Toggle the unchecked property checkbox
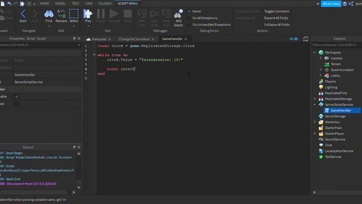The width and height of the screenshot is (362, 204). coord(16,104)
